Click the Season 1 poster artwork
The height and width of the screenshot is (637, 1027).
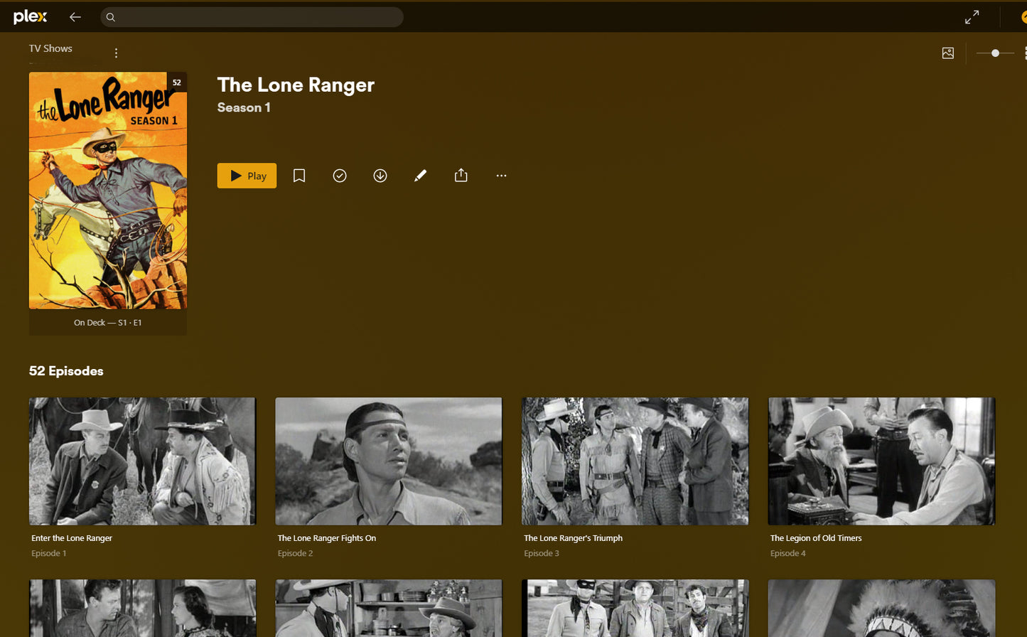(108, 191)
